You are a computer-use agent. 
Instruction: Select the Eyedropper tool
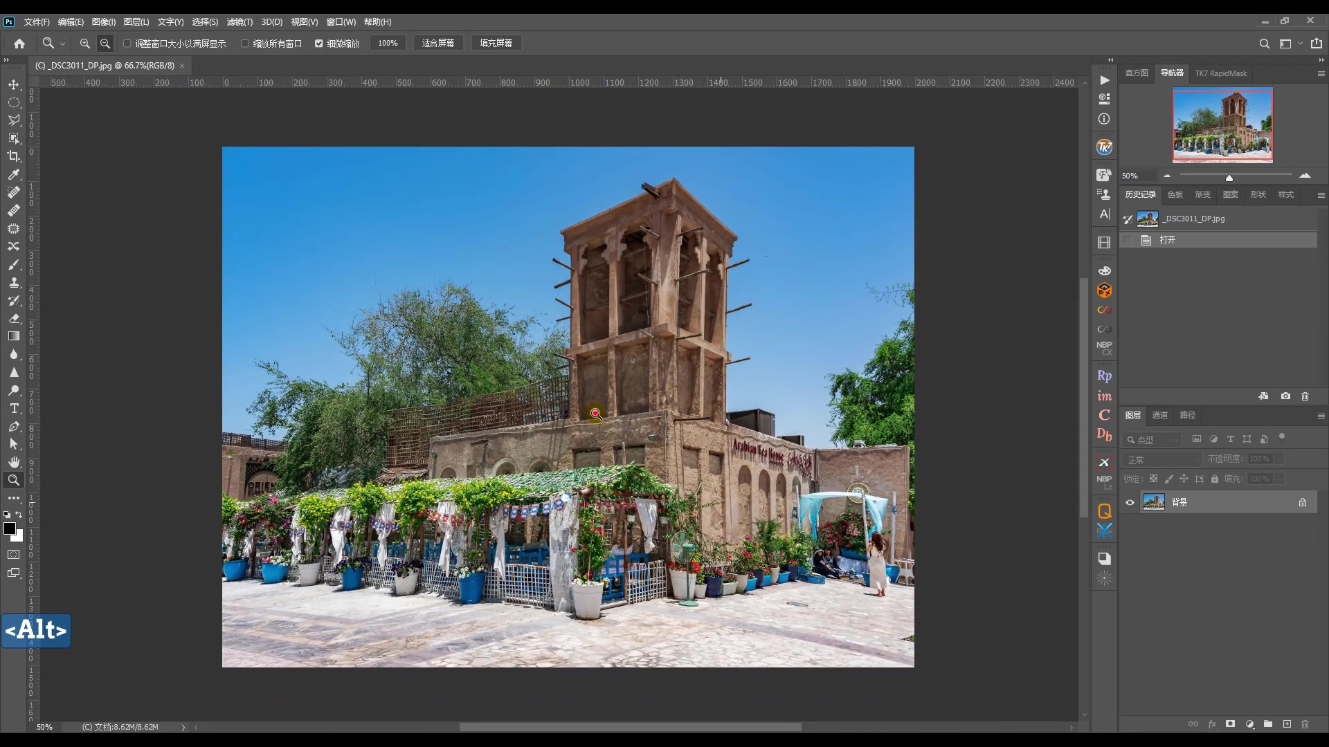point(14,174)
